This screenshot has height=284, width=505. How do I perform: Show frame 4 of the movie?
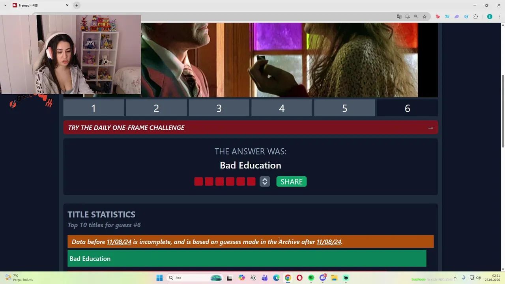[x=282, y=108]
